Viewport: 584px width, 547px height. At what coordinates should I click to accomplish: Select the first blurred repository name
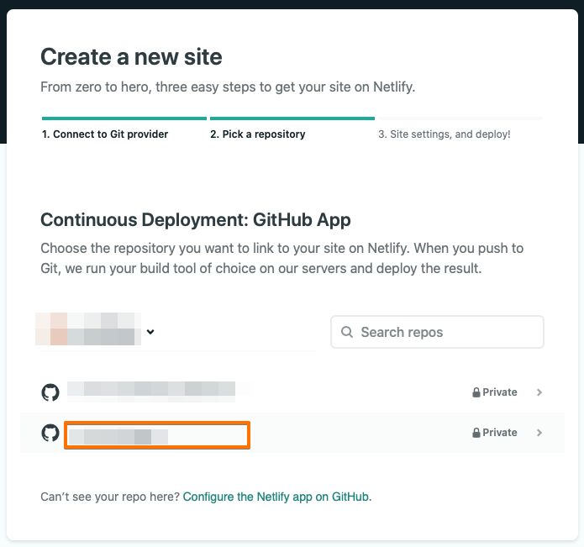[x=151, y=391]
